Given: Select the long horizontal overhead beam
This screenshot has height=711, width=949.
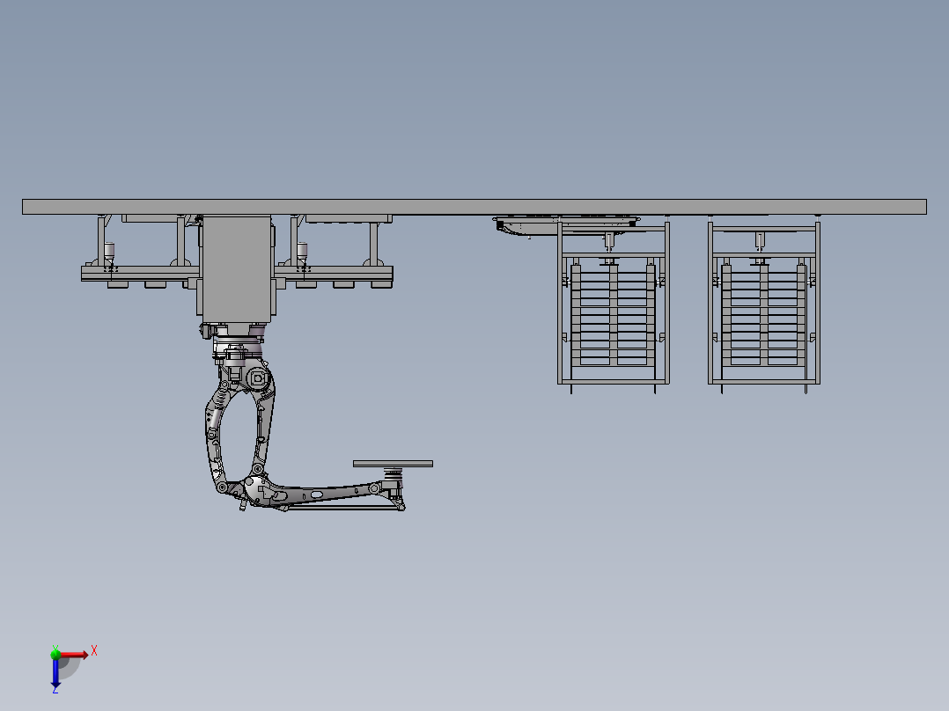Looking at the screenshot, I should 474,206.
